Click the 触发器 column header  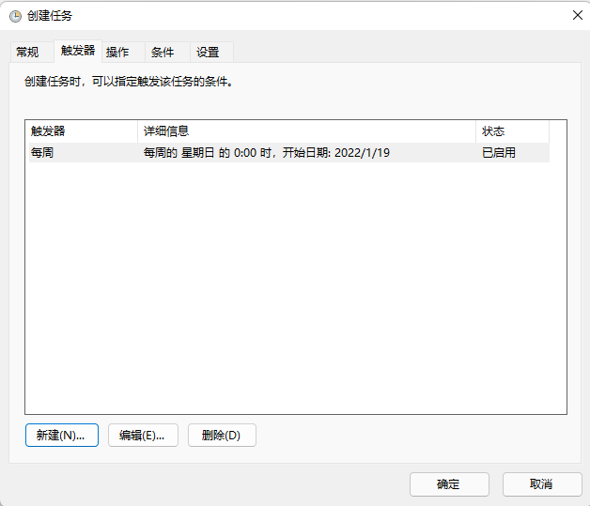pos(81,131)
